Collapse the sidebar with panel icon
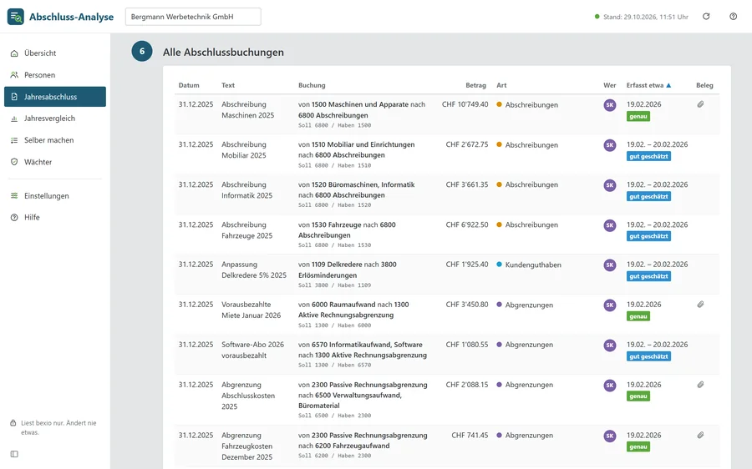Screen dimensions: 752x469 click(14, 454)
